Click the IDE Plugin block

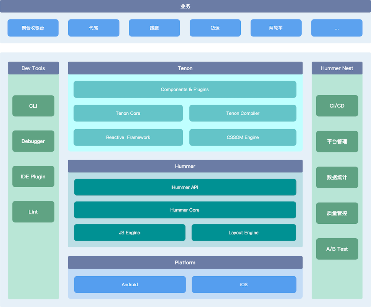click(33, 176)
